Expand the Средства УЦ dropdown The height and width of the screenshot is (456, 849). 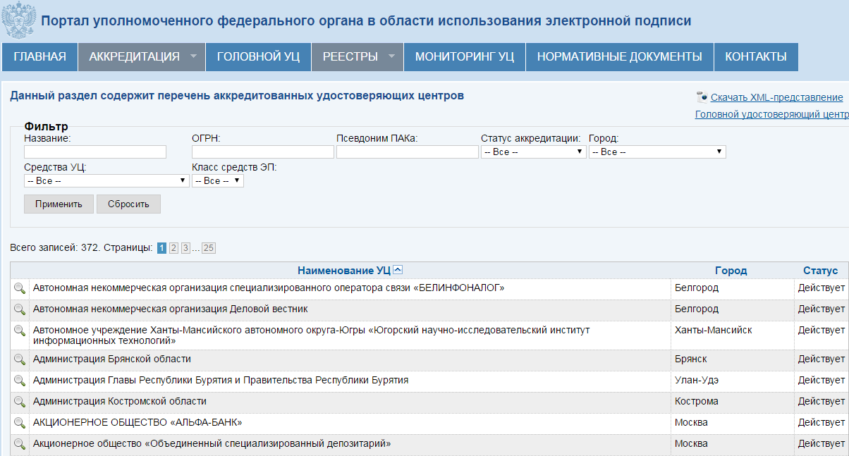click(x=106, y=180)
